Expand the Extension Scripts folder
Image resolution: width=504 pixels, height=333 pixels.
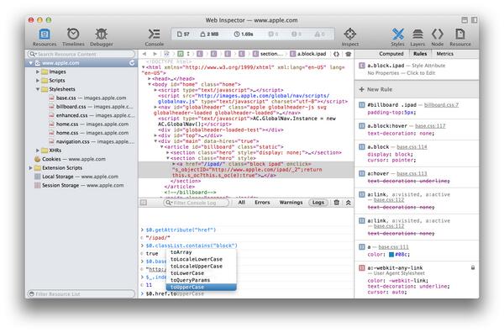tap(30, 168)
